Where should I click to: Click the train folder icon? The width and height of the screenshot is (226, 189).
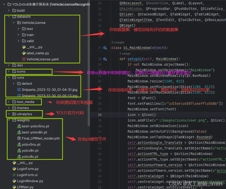tap(24, 35)
